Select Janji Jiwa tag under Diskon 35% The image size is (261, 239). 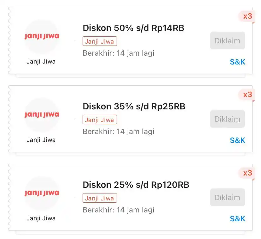[100, 120]
